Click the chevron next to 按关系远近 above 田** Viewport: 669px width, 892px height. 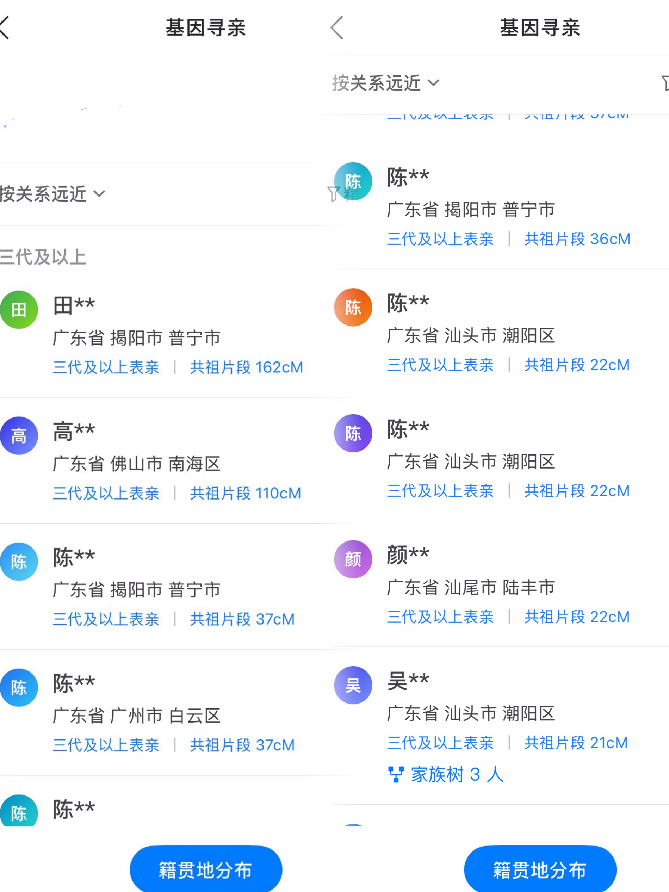click(99, 194)
